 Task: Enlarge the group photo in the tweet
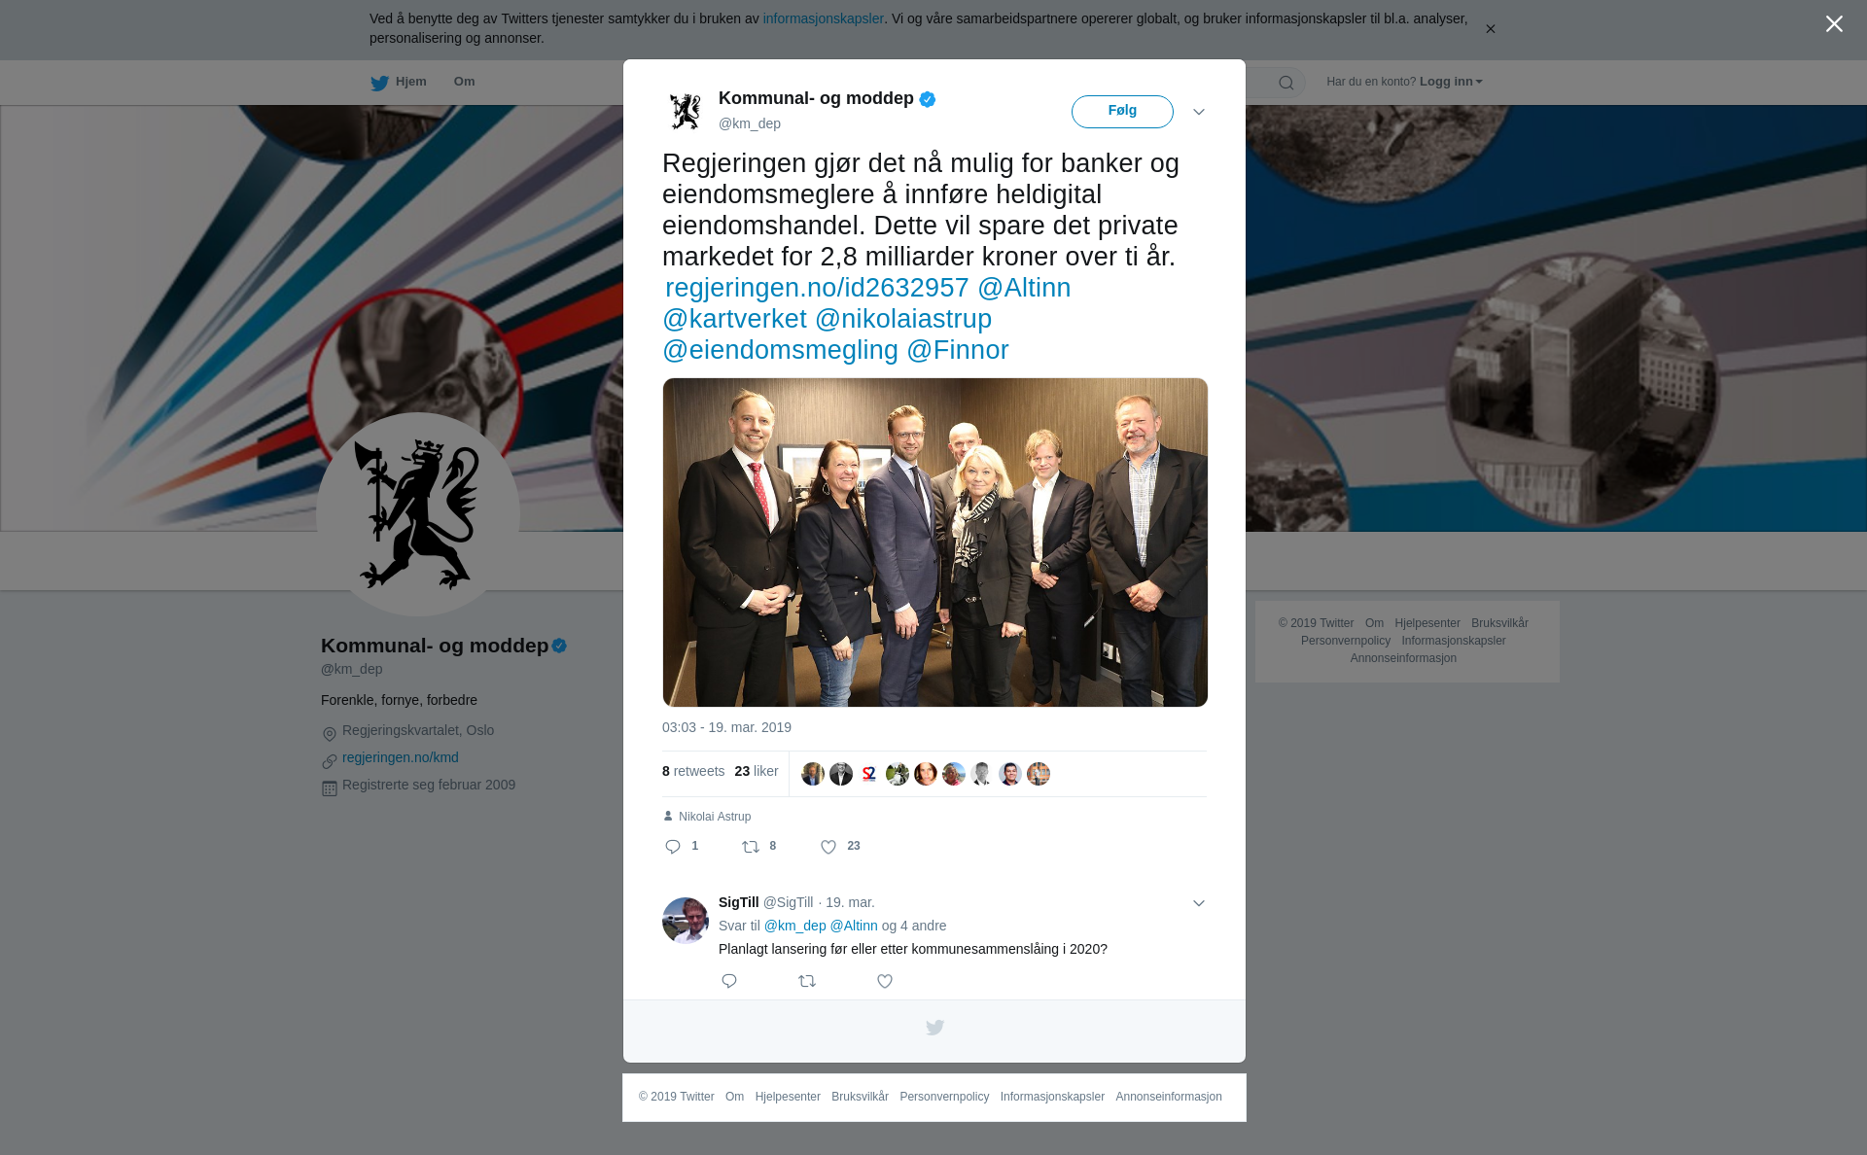pyautogui.click(x=935, y=542)
